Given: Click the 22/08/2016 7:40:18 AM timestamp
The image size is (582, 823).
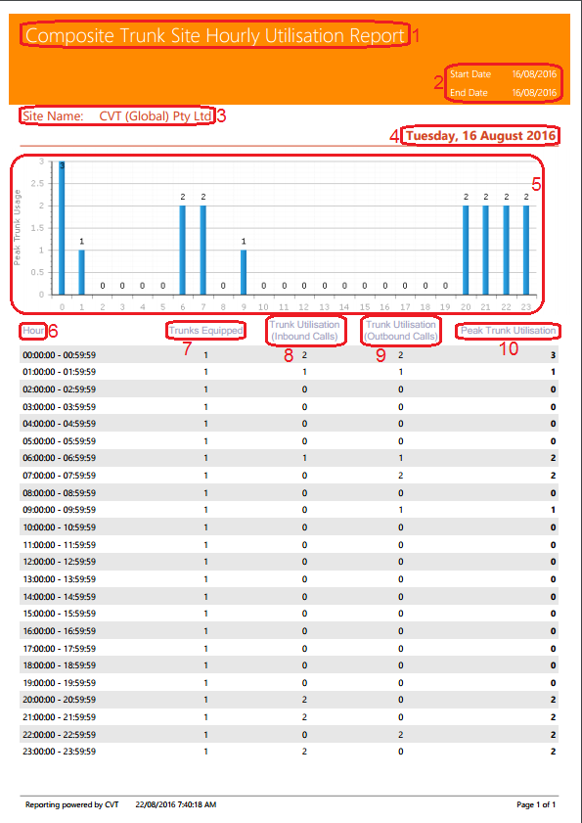Looking at the screenshot, I should (176, 804).
